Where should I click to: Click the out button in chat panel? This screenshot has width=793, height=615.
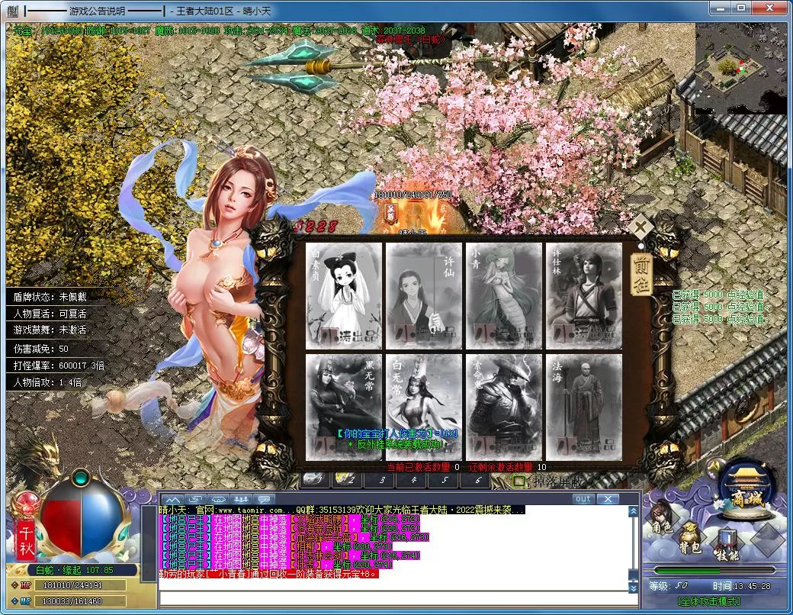click(x=583, y=498)
